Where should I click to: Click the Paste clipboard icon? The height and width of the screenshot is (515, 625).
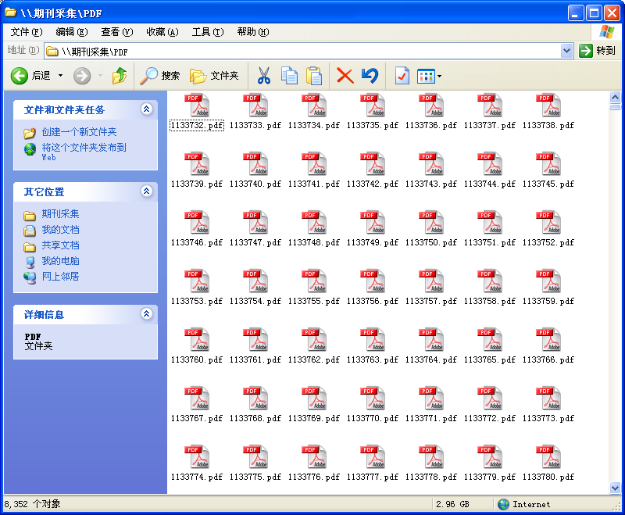314,76
